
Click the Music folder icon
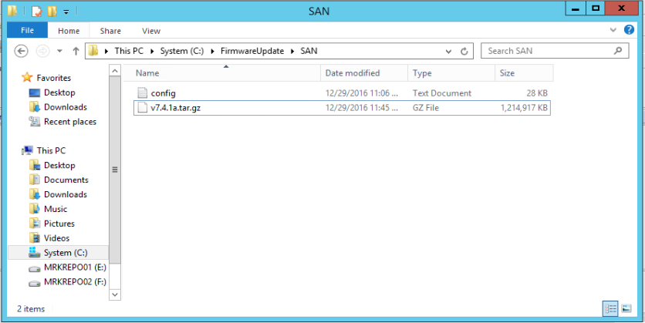tap(35, 209)
